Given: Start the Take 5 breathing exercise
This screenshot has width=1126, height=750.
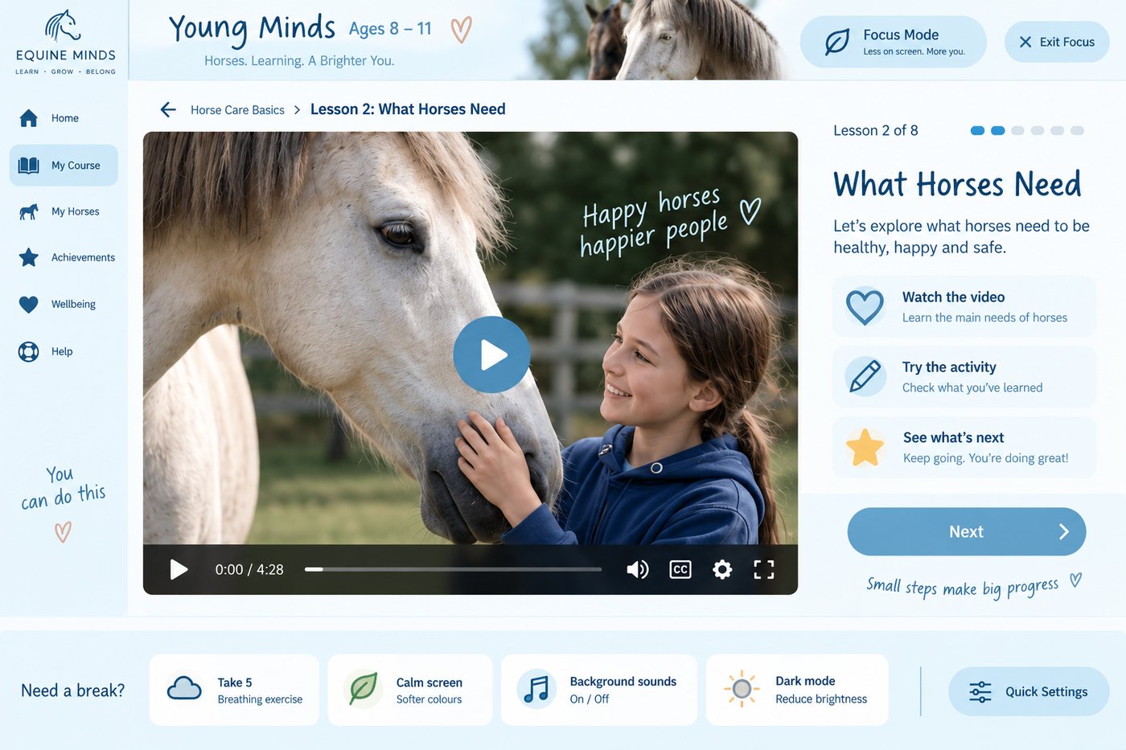Looking at the screenshot, I should pyautogui.click(x=234, y=690).
